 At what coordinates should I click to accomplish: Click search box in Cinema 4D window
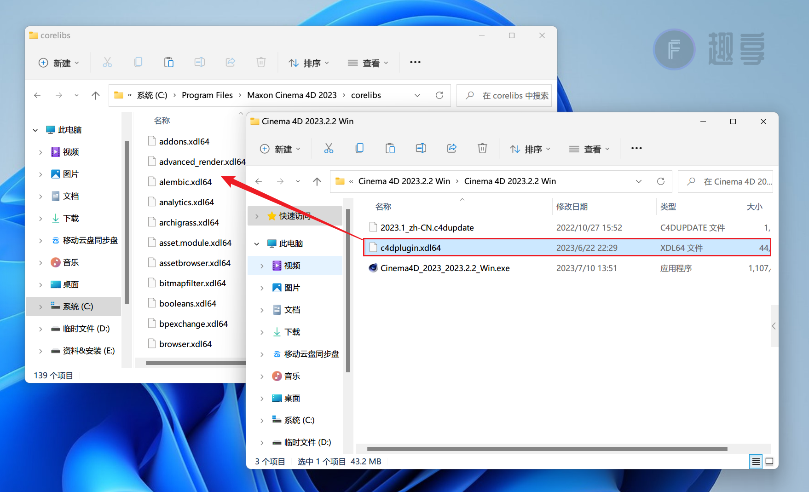(x=726, y=181)
